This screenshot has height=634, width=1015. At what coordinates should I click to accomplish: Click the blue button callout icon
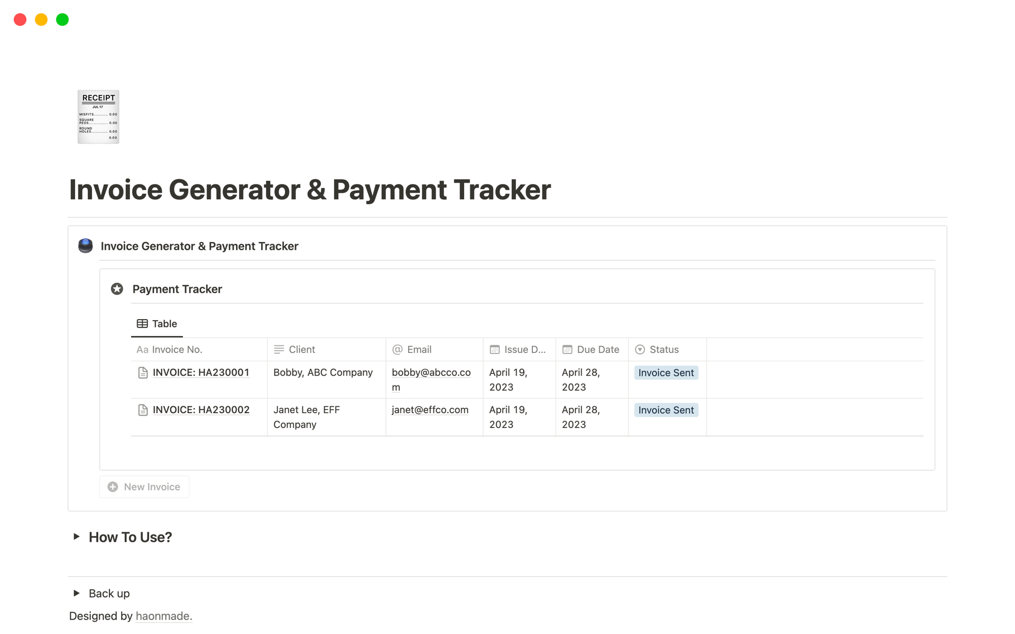(86, 246)
